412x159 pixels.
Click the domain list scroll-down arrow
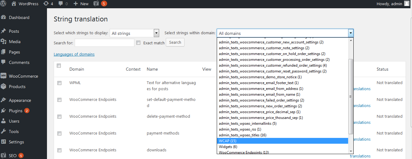click(x=351, y=151)
